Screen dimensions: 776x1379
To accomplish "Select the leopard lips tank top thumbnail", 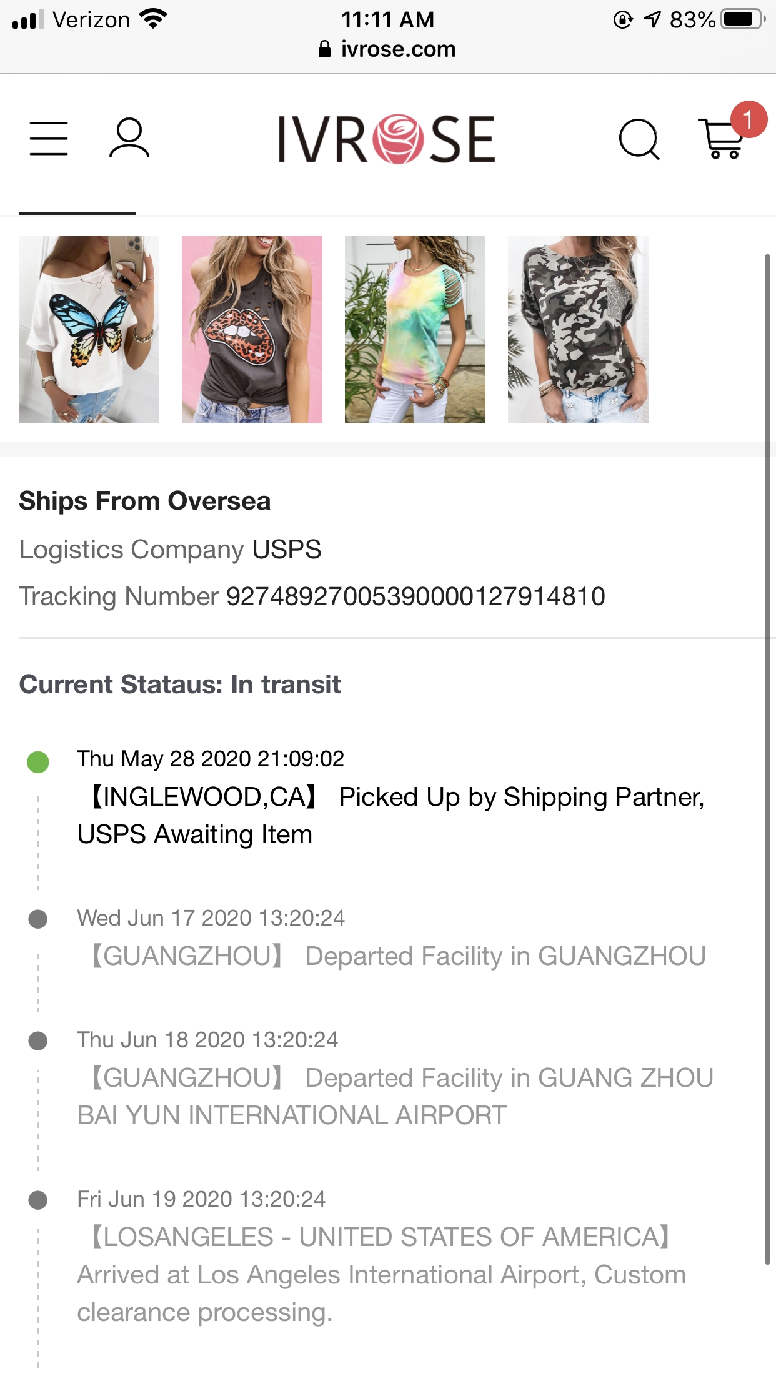I will (x=252, y=329).
